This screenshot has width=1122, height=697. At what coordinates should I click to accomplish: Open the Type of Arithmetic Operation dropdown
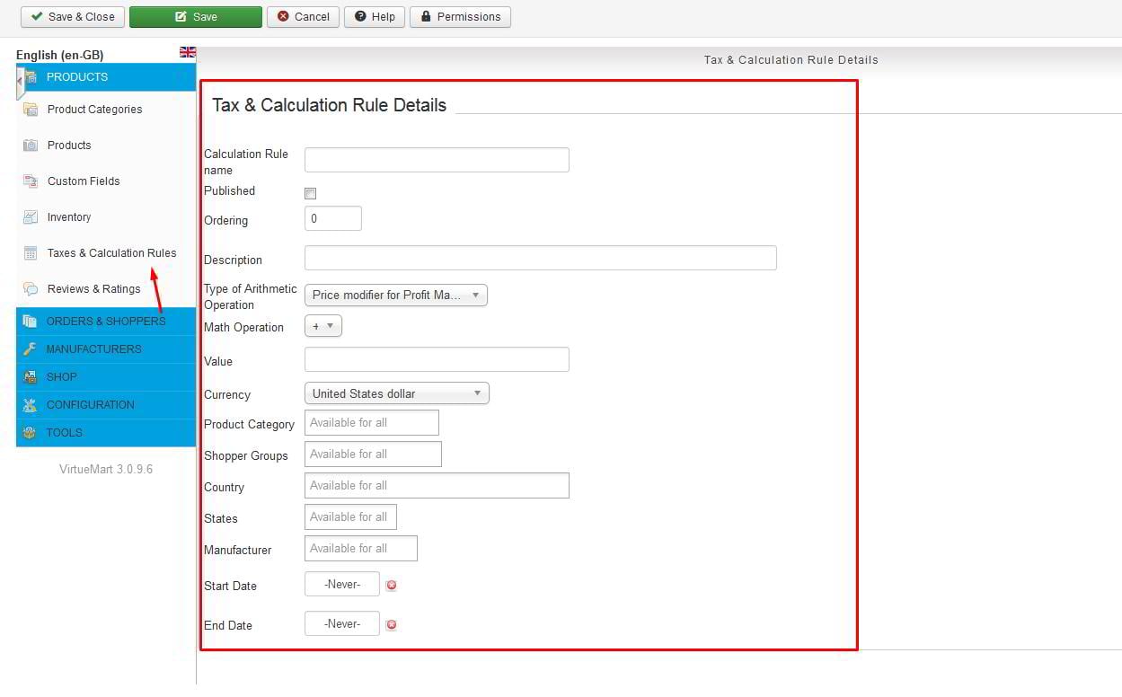395,296
